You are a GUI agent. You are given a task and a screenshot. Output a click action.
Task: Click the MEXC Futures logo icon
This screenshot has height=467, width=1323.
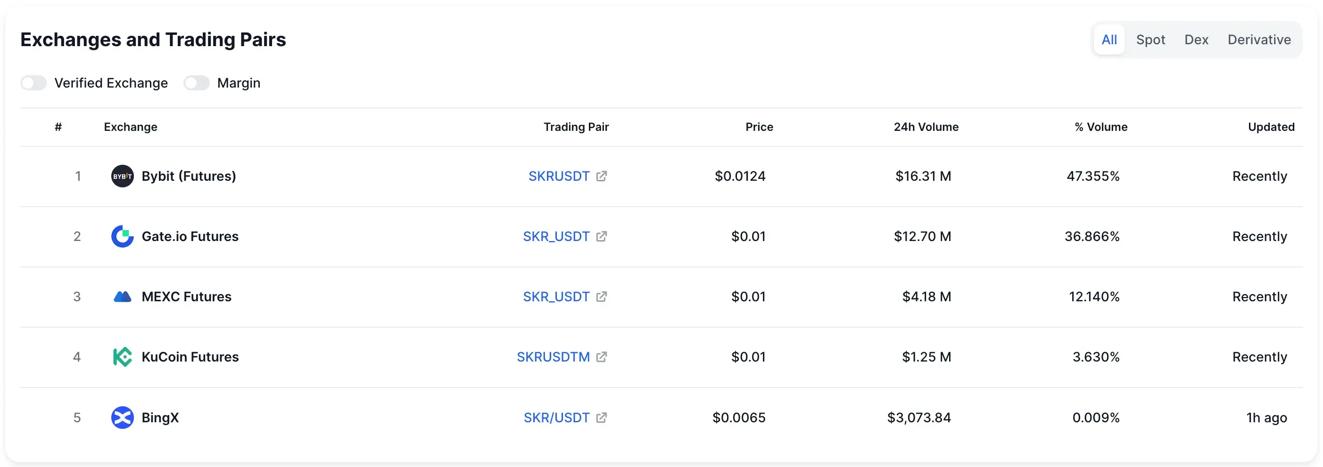tap(122, 297)
